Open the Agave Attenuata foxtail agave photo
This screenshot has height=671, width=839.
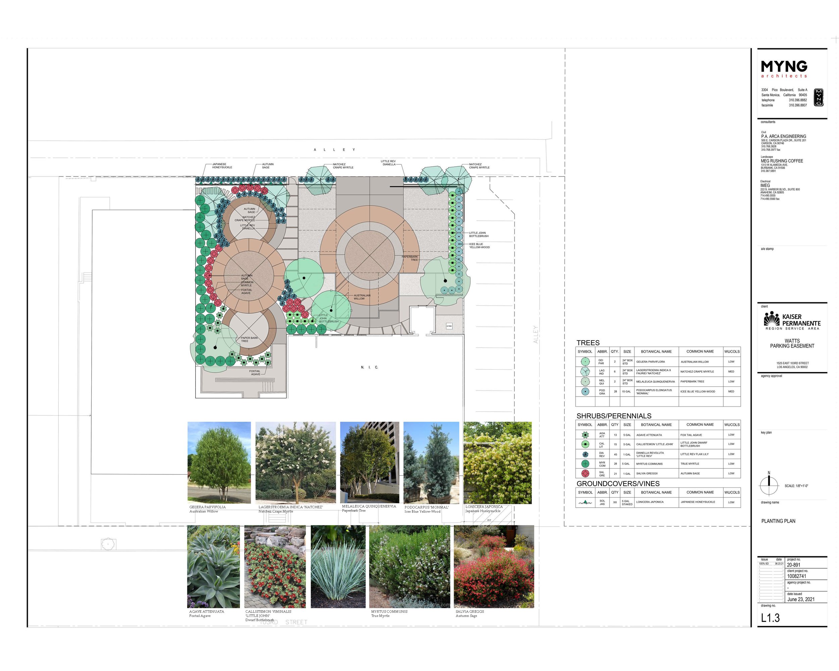point(214,567)
